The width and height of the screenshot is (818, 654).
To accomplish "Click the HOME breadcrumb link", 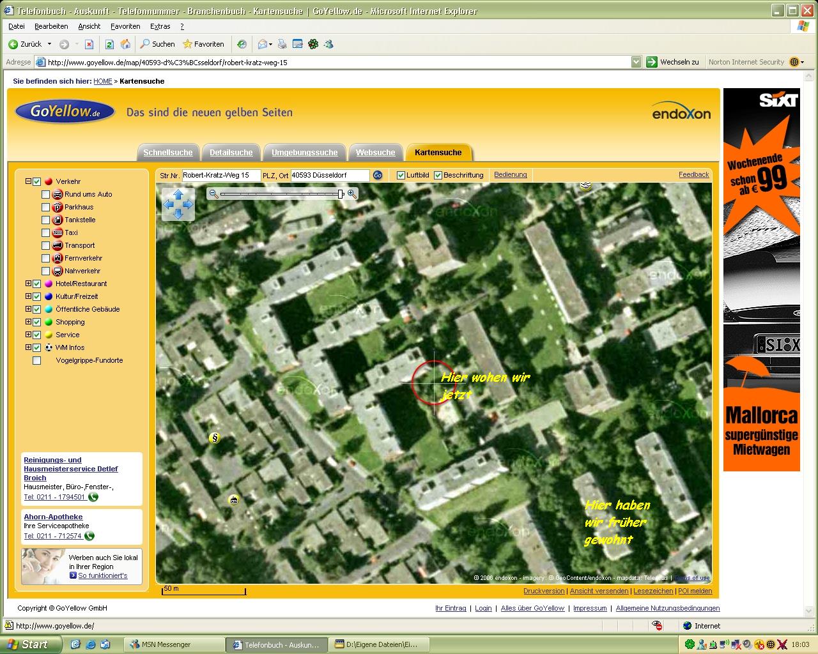I will pyautogui.click(x=102, y=81).
